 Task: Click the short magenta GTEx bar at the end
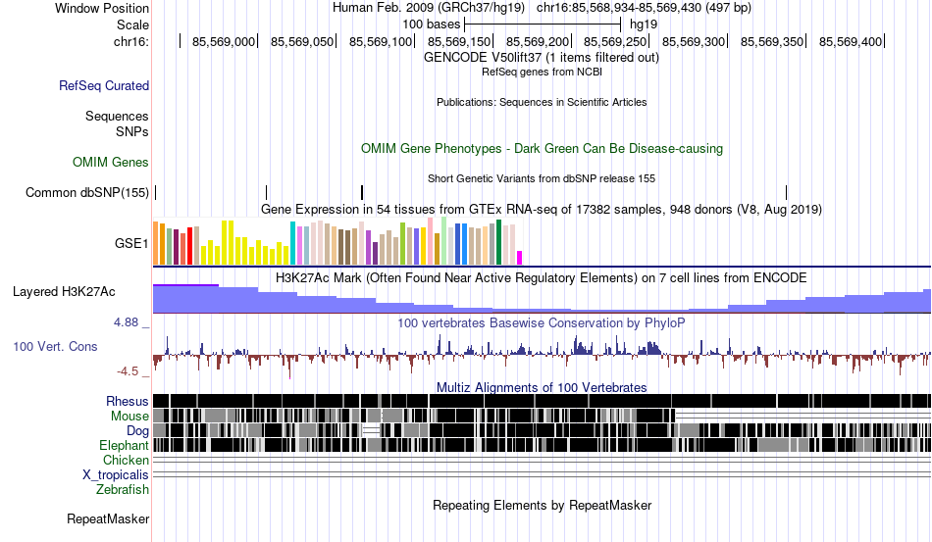[x=520, y=258]
